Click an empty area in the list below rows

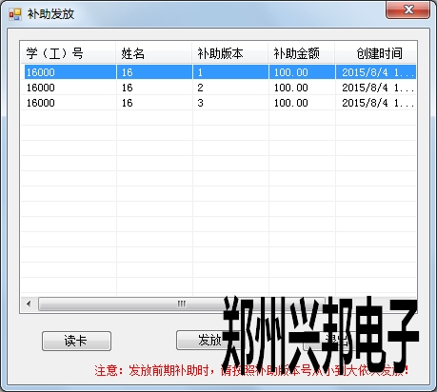click(218, 203)
